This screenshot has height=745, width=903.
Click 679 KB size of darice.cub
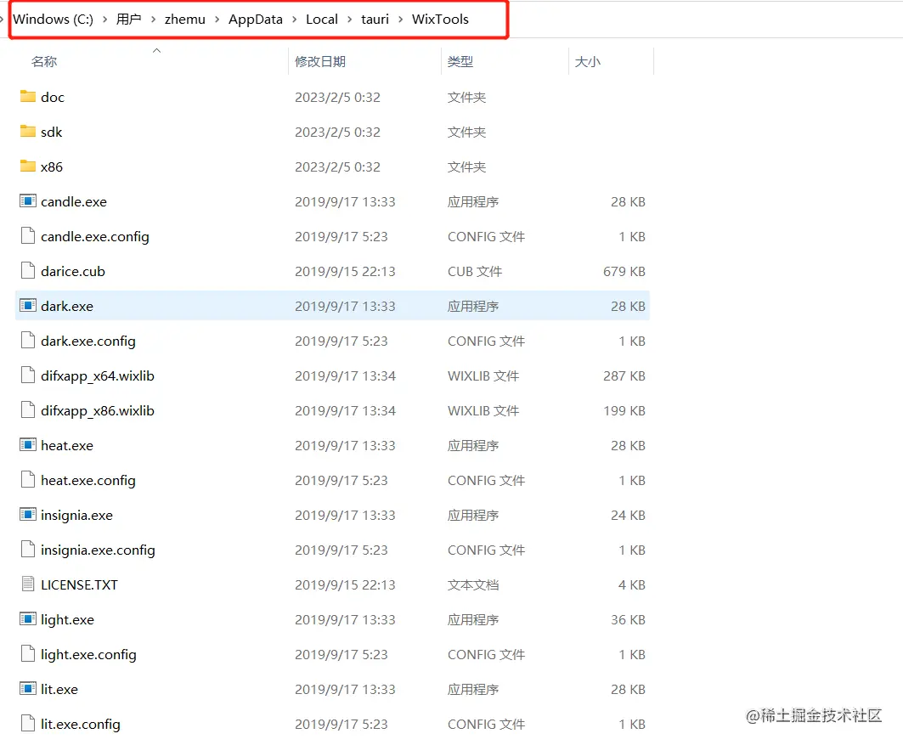(x=624, y=271)
